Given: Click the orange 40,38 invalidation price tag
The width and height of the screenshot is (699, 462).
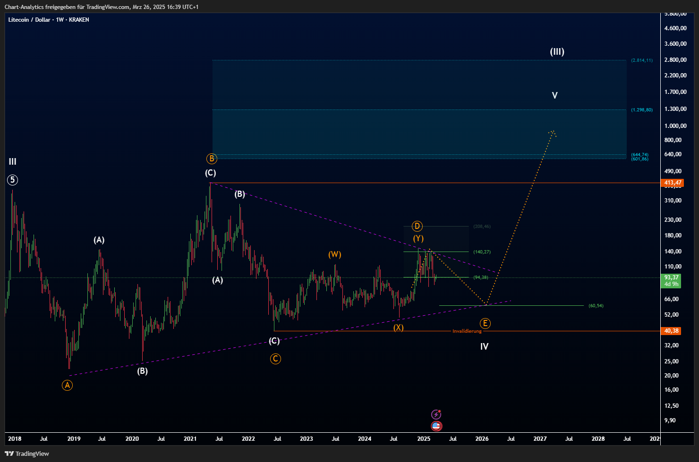Looking at the screenshot, I should pos(671,331).
